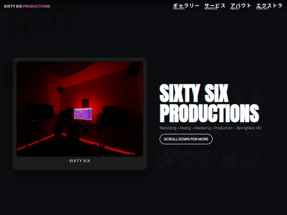Click the Sixty Six Productions main heading
This screenshot has height=215, width=287.
tap(209, 103)
